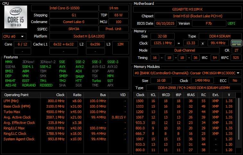
Task: Click the Cache L1 value 6x32 + 6x32
Action: tap(64, 44)
